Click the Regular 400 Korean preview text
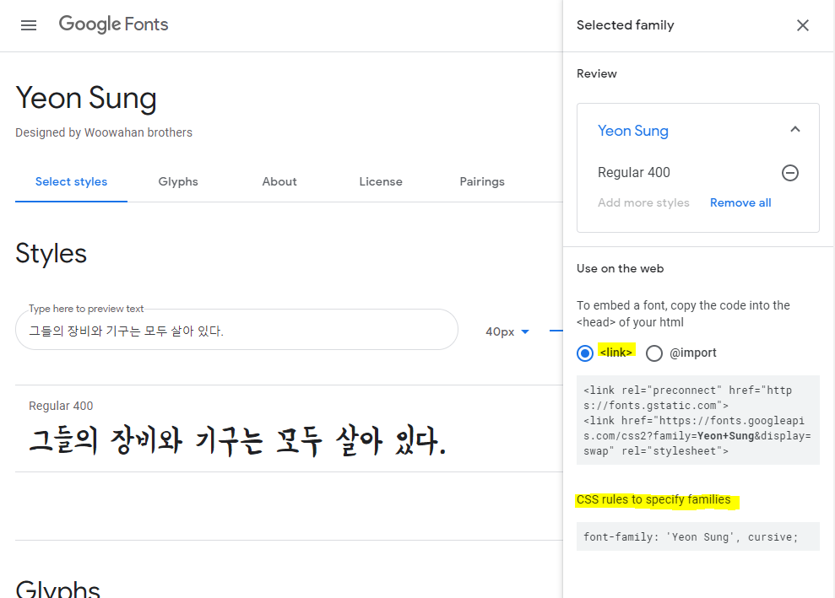This screenshot has width=835, height=598. 237,441
